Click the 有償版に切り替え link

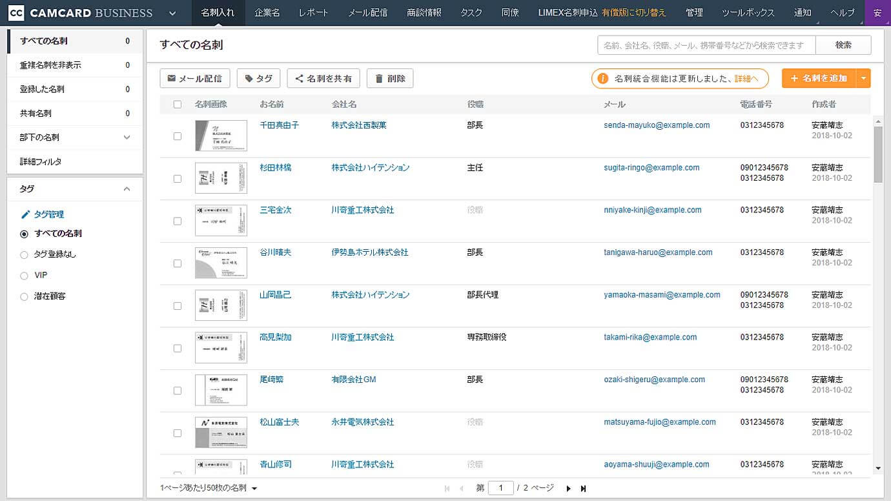tap(634, 13)
